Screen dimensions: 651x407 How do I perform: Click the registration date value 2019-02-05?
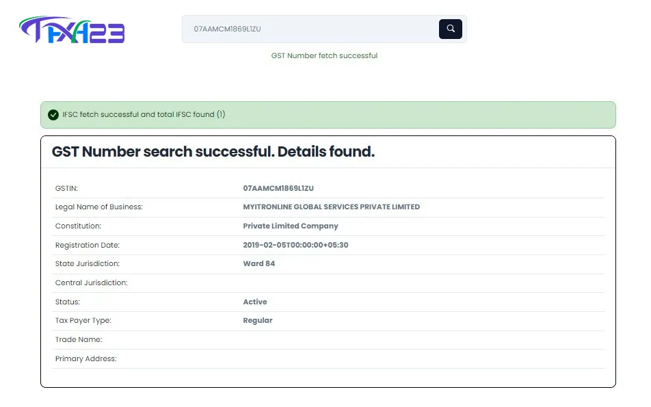click(295, 245)
